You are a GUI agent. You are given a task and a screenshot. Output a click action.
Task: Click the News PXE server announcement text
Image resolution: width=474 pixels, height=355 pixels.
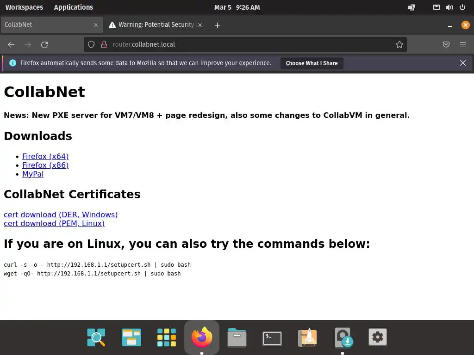tap(207, 115)
